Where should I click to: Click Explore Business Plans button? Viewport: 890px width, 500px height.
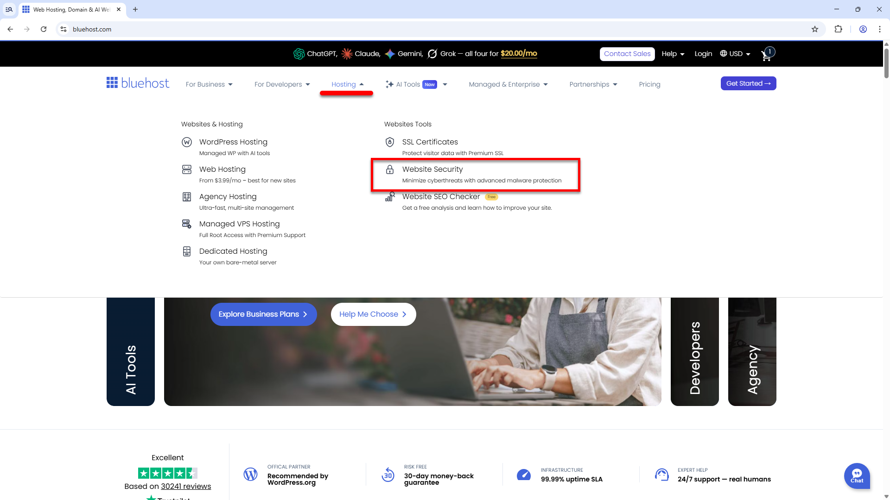[x=263, y=314]
